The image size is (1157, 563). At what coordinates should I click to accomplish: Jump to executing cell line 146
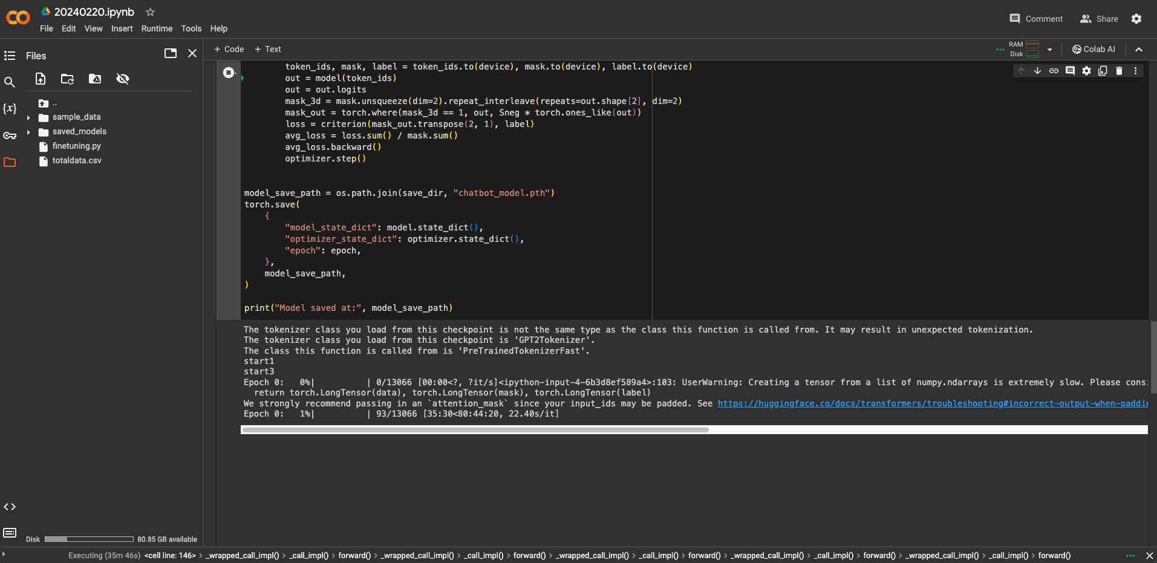(x=170, y=556)
